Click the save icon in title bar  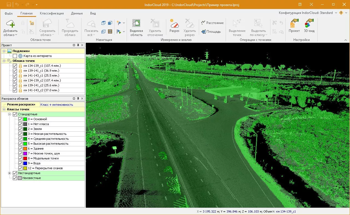point(9,5)
